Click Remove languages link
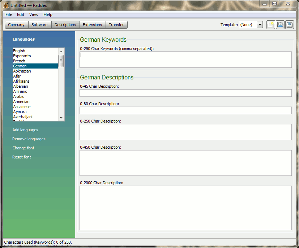The height and width of the screenshot is (248, 299). click(29, 139)
